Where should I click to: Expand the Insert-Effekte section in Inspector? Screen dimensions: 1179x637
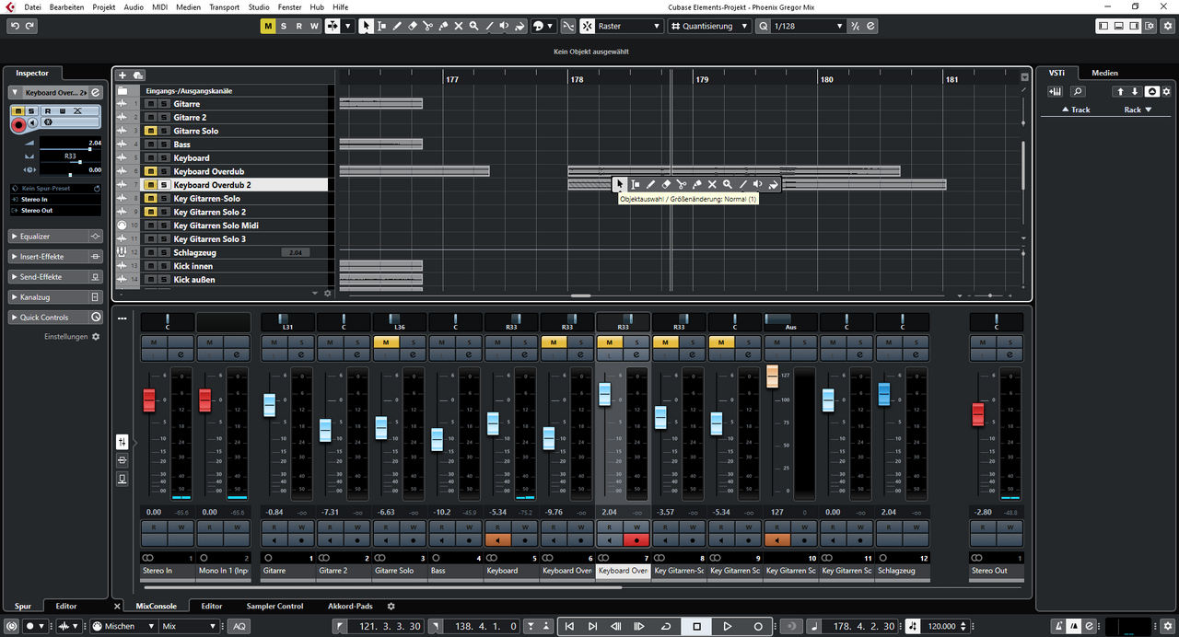pyautogui.click(x=55, y=257)
